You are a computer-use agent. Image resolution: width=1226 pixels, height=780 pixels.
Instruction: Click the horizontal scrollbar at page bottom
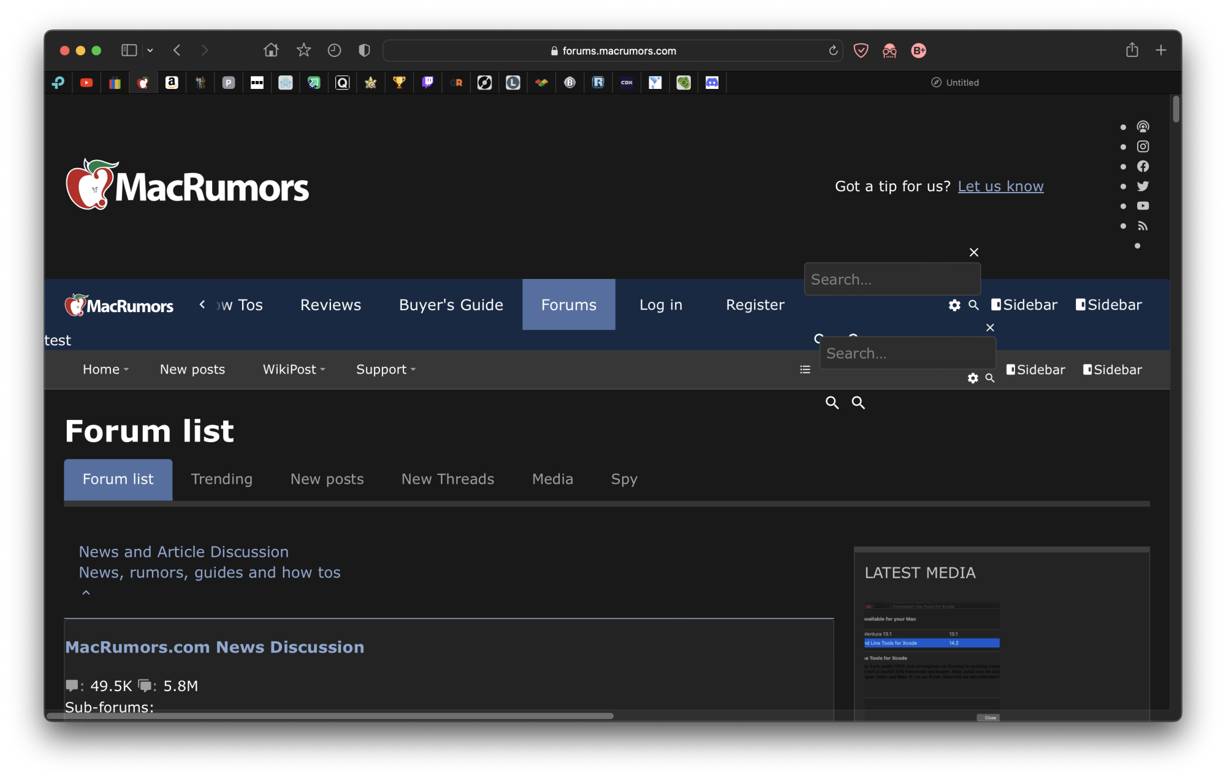330,716
